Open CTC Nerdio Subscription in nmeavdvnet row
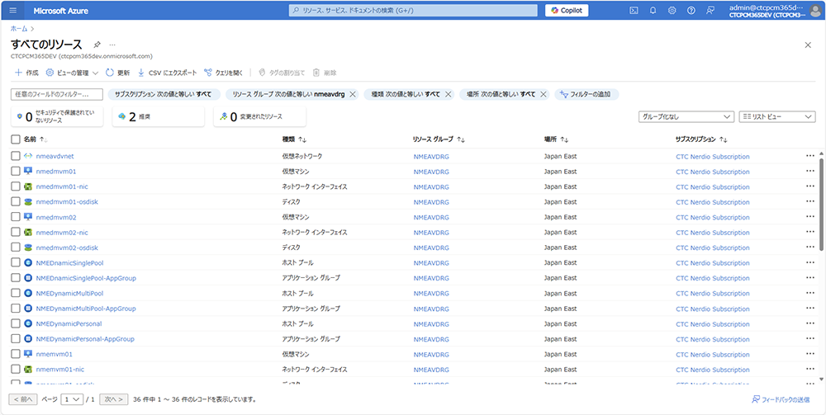This screenshot has height=415, width=826. [x=712, y=157]
